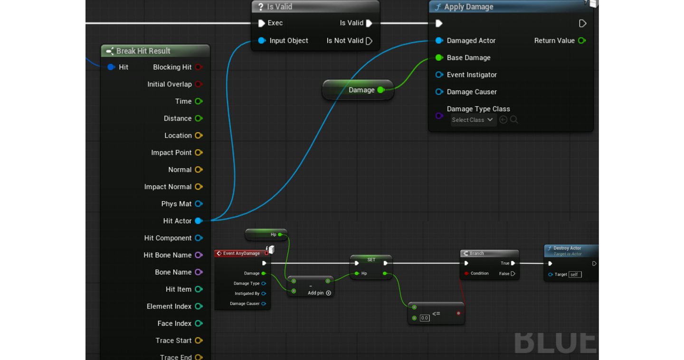Select the Trace Start output pin
Screen dimensions: 684x360
pos(199,341)
